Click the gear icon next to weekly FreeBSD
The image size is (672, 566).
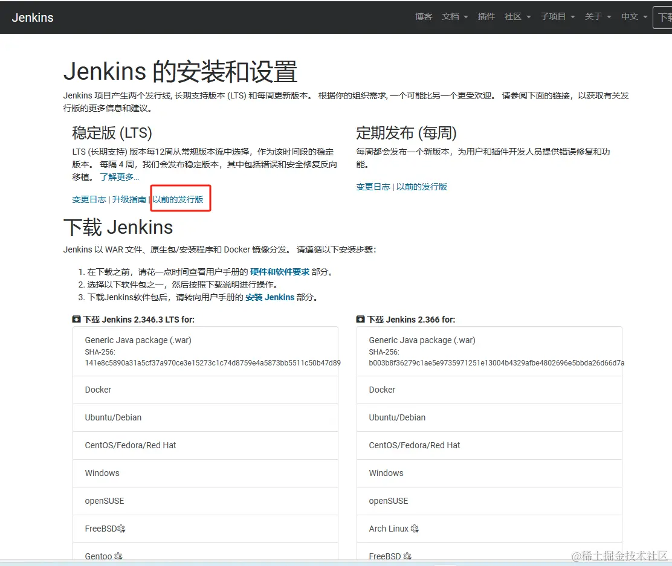407,556
